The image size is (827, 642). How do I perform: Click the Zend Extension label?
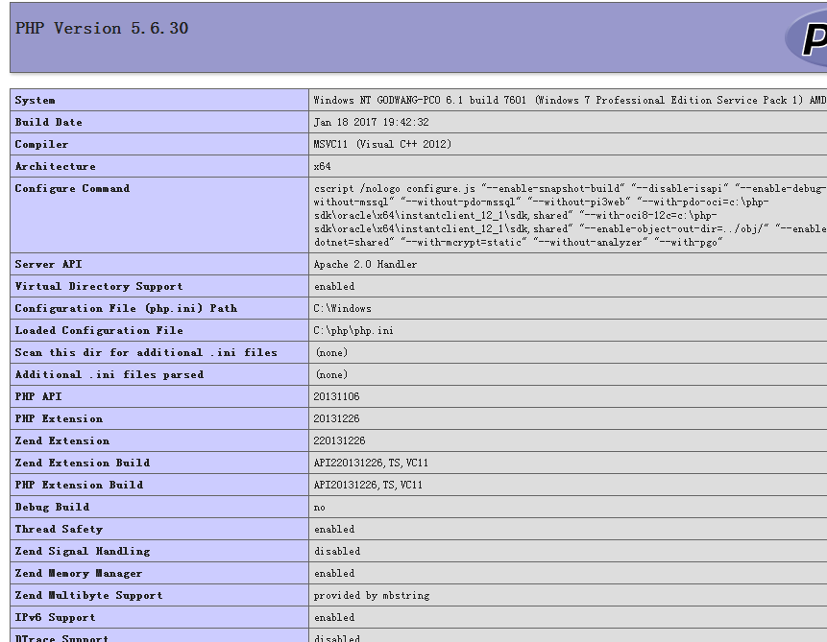tap(62, 441)
